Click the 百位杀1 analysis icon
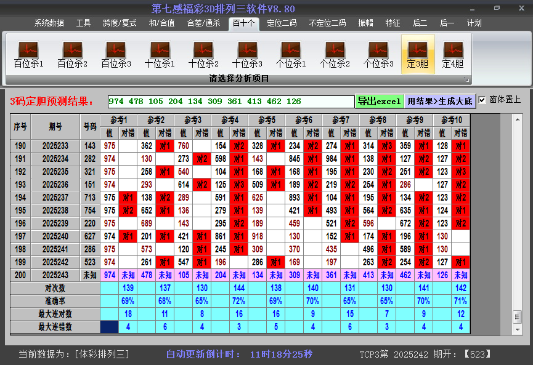533x365 pixels. 28,54
